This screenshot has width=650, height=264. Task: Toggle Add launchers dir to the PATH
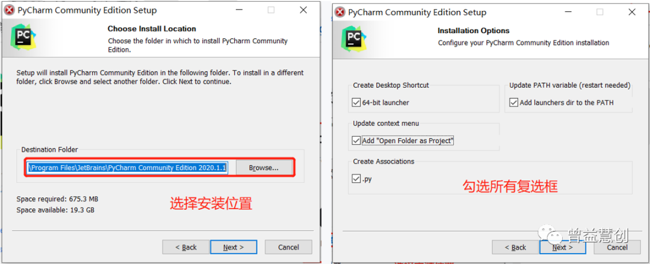click(513, 102)
